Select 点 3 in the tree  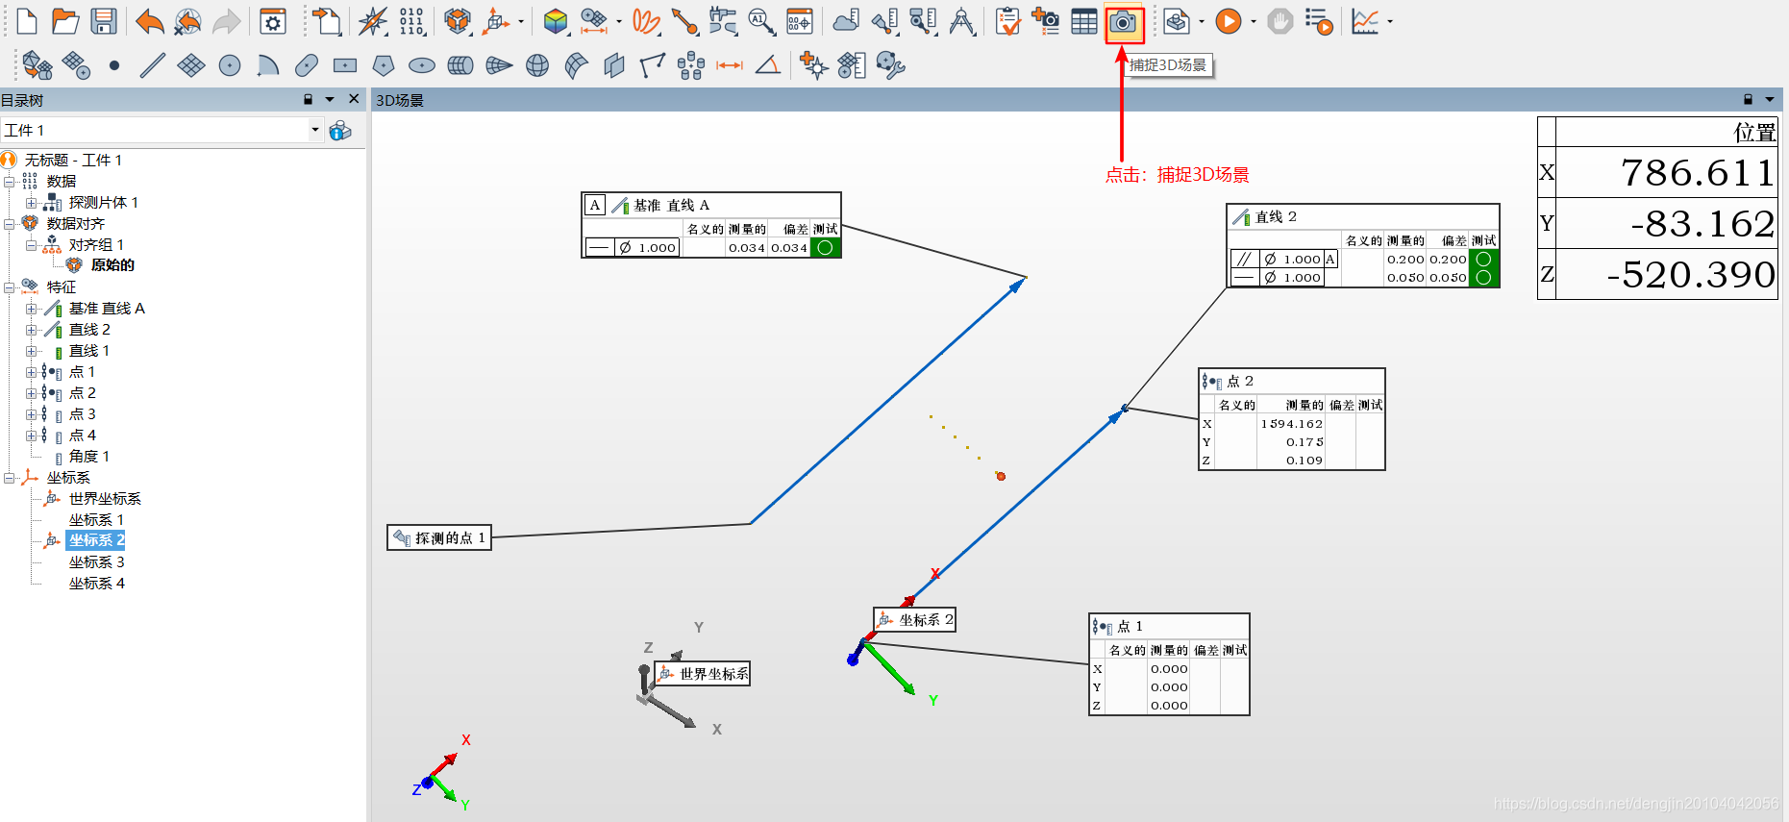click(x=83, y=413)
